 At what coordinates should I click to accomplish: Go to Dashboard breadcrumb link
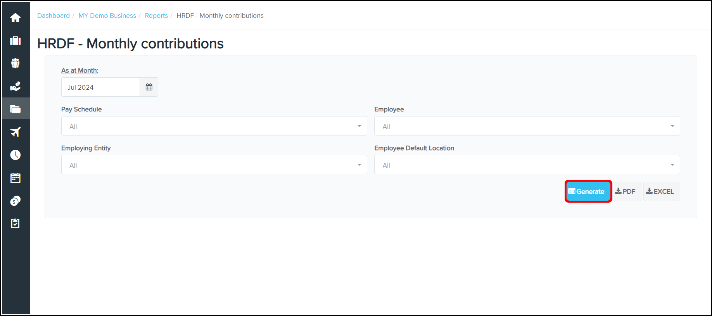tap(54, 16)
